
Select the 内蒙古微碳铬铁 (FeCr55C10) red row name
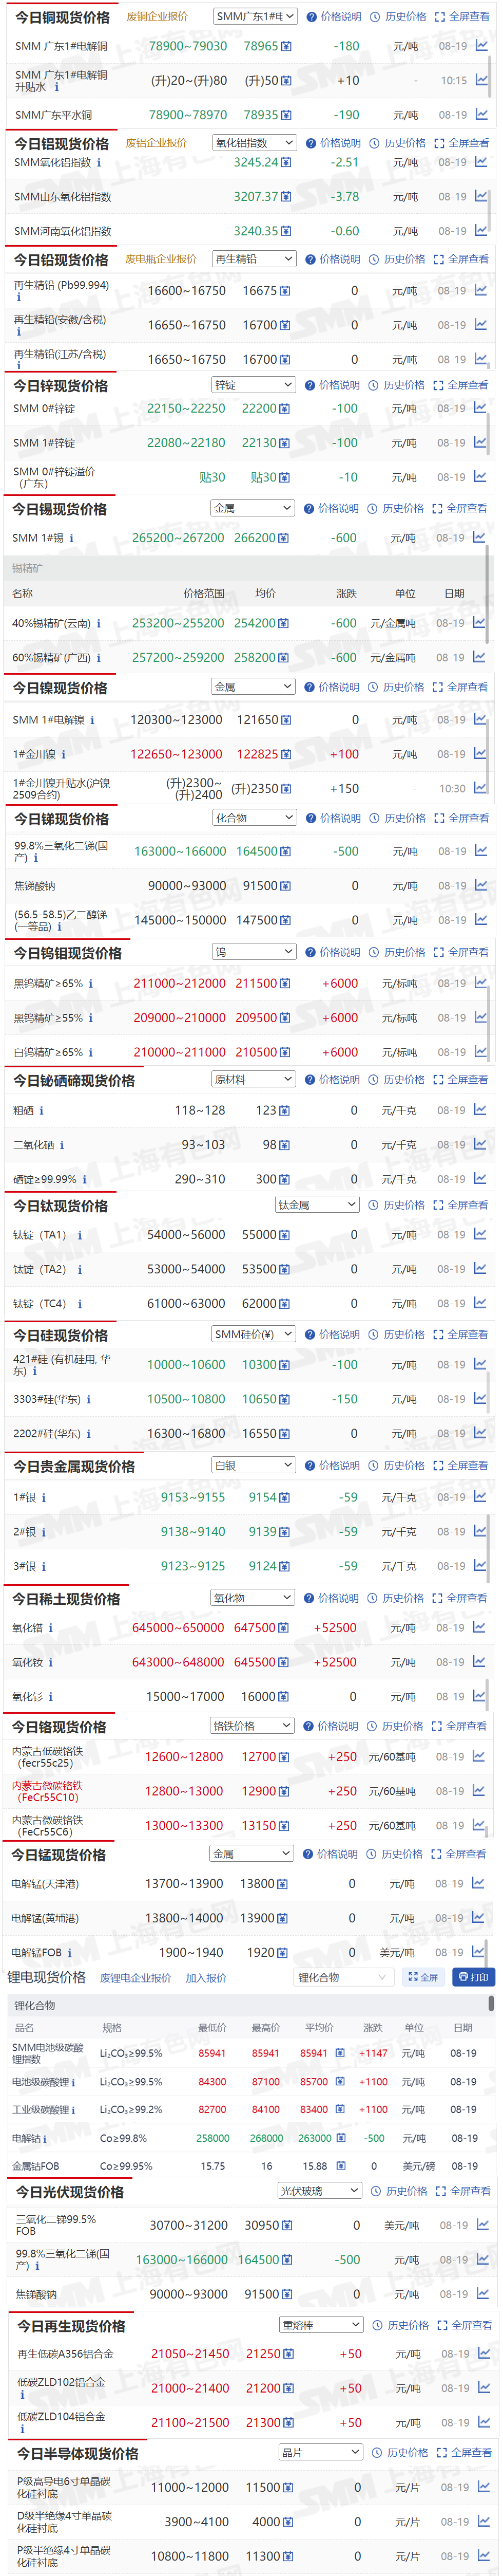(x=47, y=1791)
